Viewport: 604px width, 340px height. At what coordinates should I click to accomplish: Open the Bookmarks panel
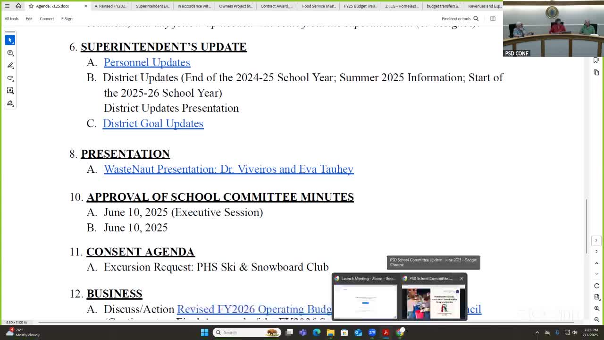(596, 60)
